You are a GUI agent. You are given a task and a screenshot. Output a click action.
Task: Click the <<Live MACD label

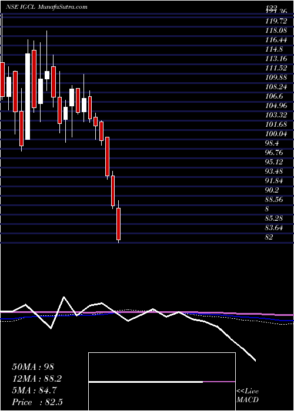[248, 396]
